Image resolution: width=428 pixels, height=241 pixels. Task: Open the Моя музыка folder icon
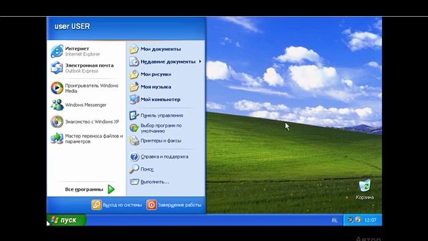click(134, 87)
